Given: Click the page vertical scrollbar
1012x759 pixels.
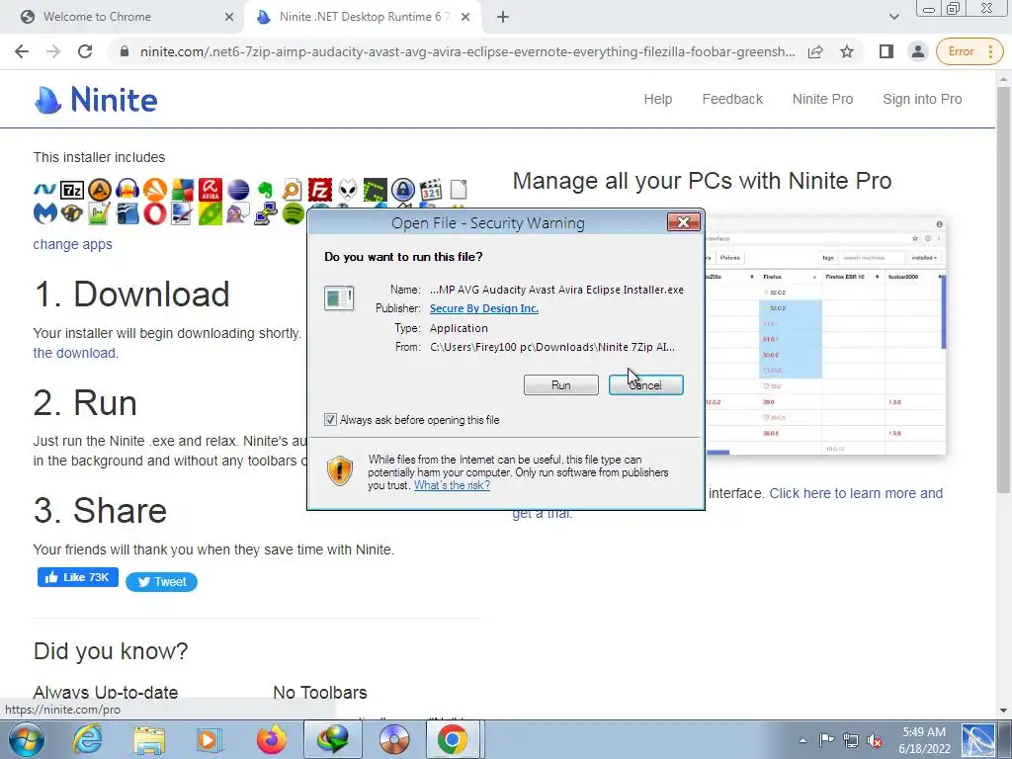Looking at the screenshot, I should point(1003,291).
